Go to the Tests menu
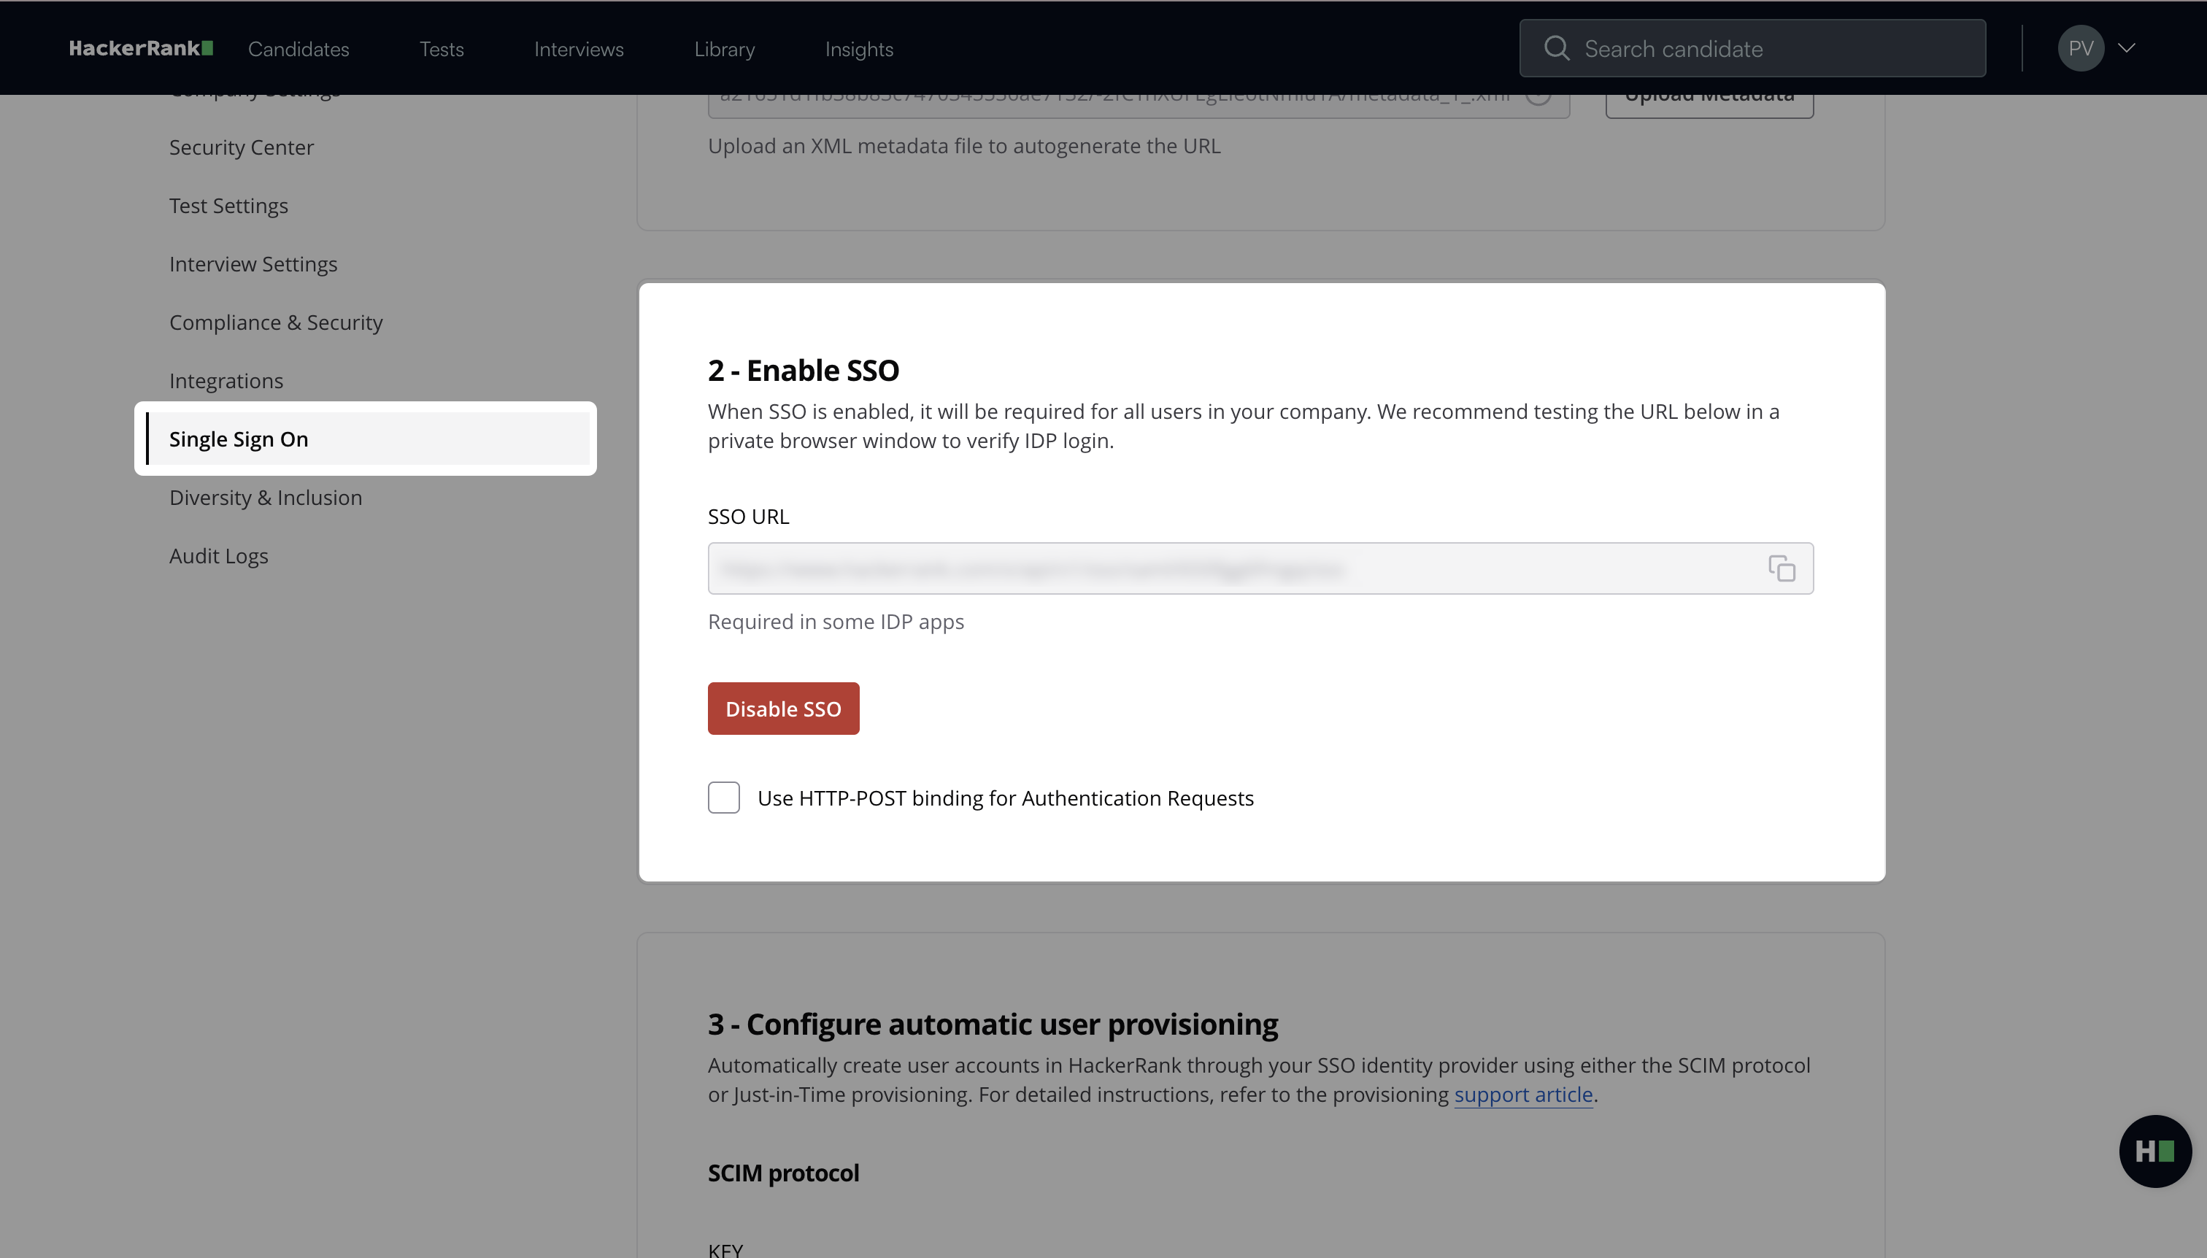The height and width of the screenshot is (1258, 2207). 442,49
